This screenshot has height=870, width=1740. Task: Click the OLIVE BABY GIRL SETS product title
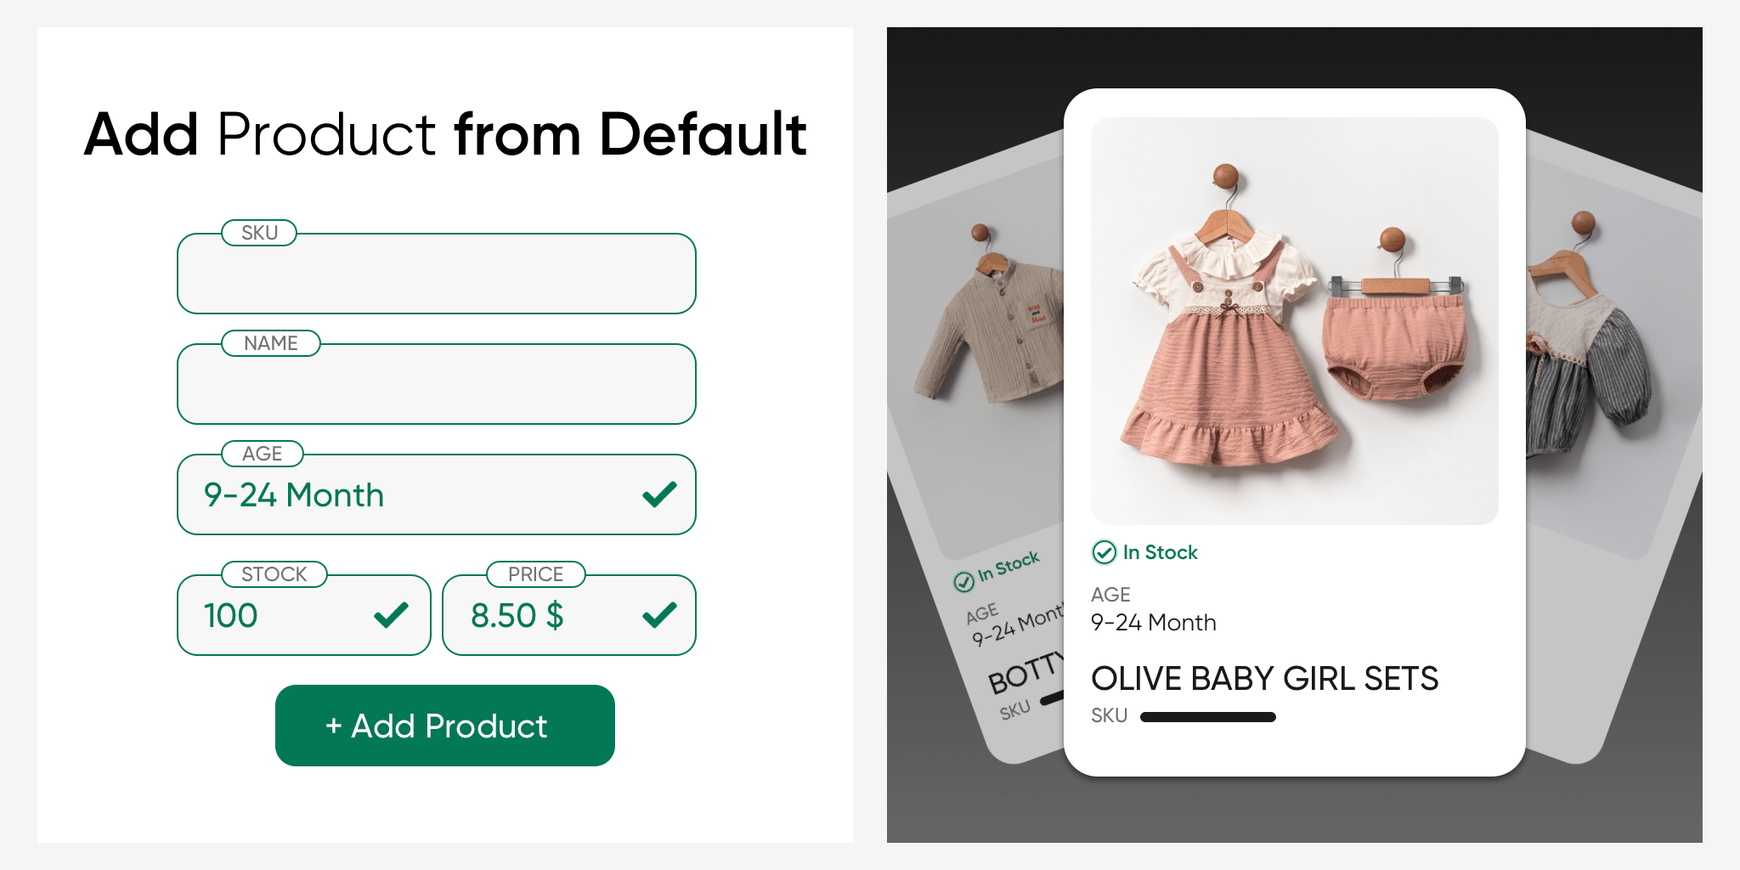click(1264, 679)
